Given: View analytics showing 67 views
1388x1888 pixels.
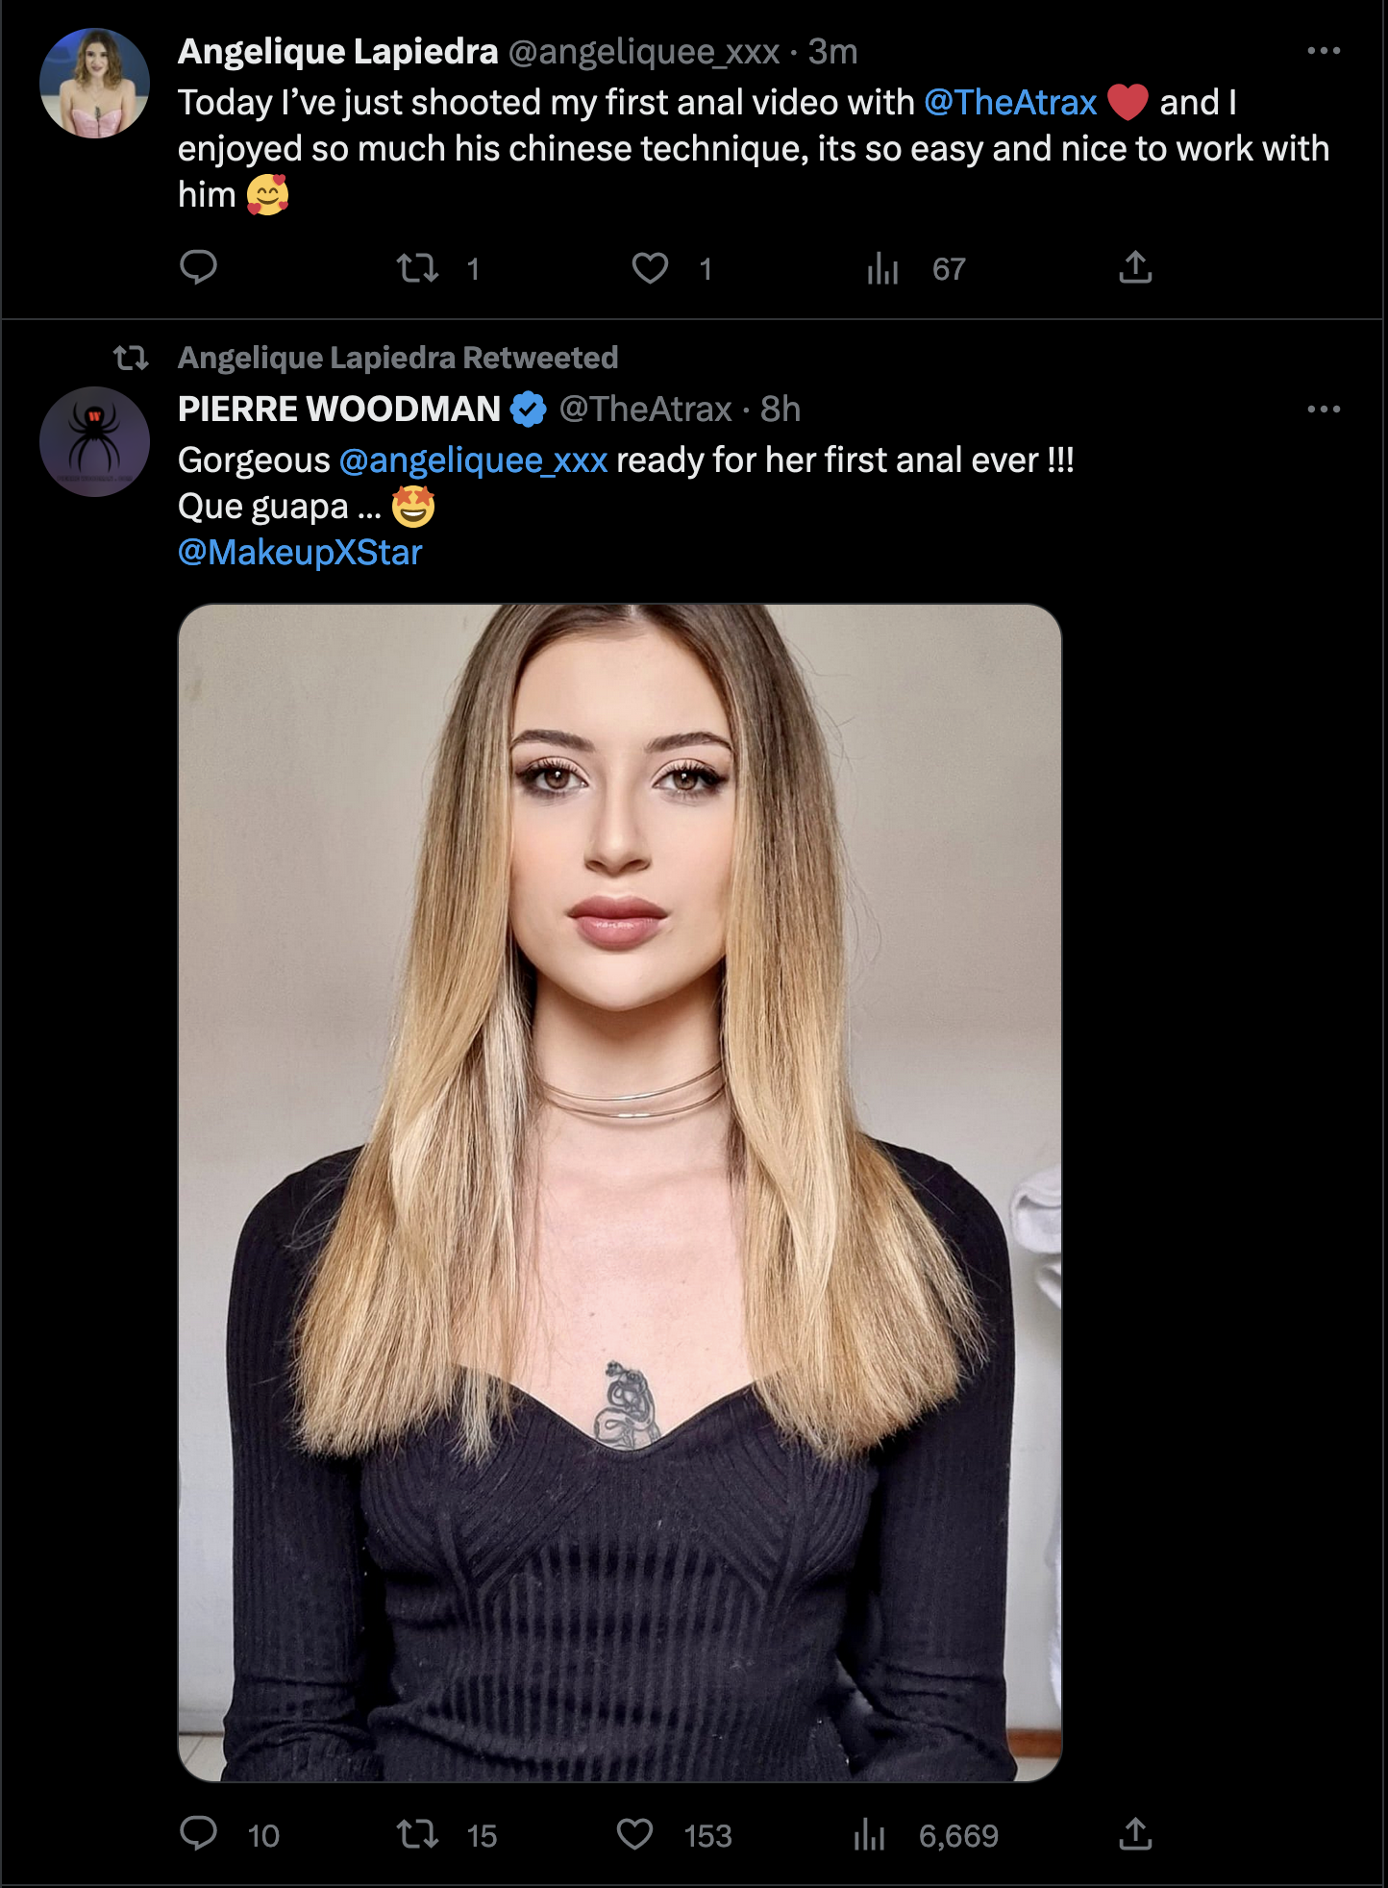Looking at the screenshot, I should [x=882, y=269].
